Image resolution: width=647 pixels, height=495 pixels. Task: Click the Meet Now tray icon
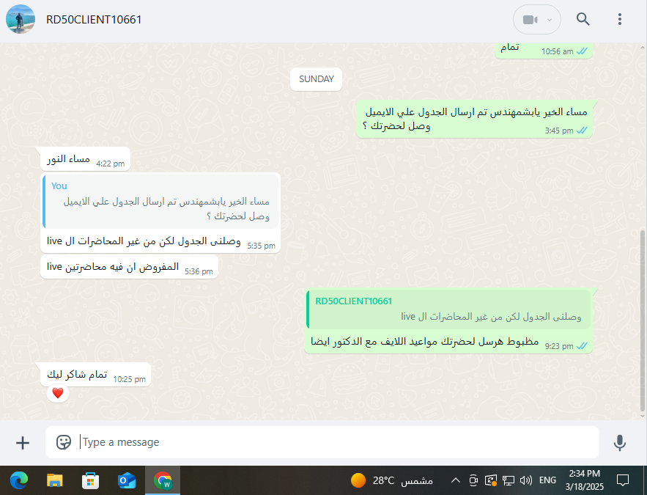tap(473, 480)
